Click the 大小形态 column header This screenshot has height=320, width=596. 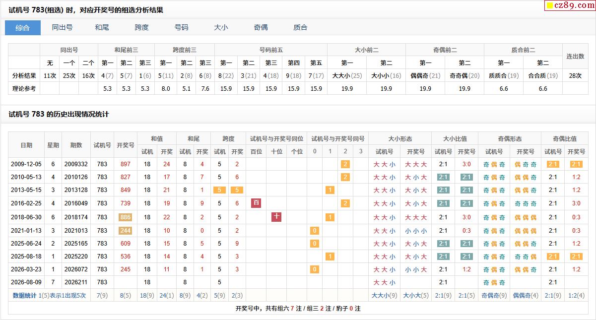pos(400,139)
